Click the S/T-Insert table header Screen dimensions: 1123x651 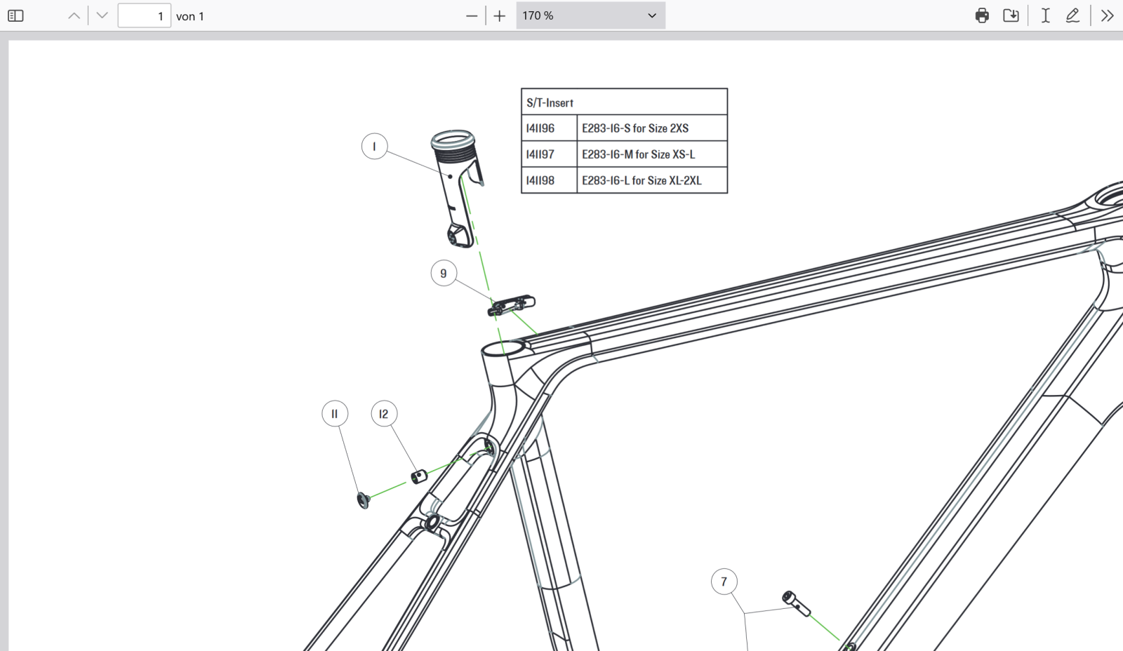[624, 102]
